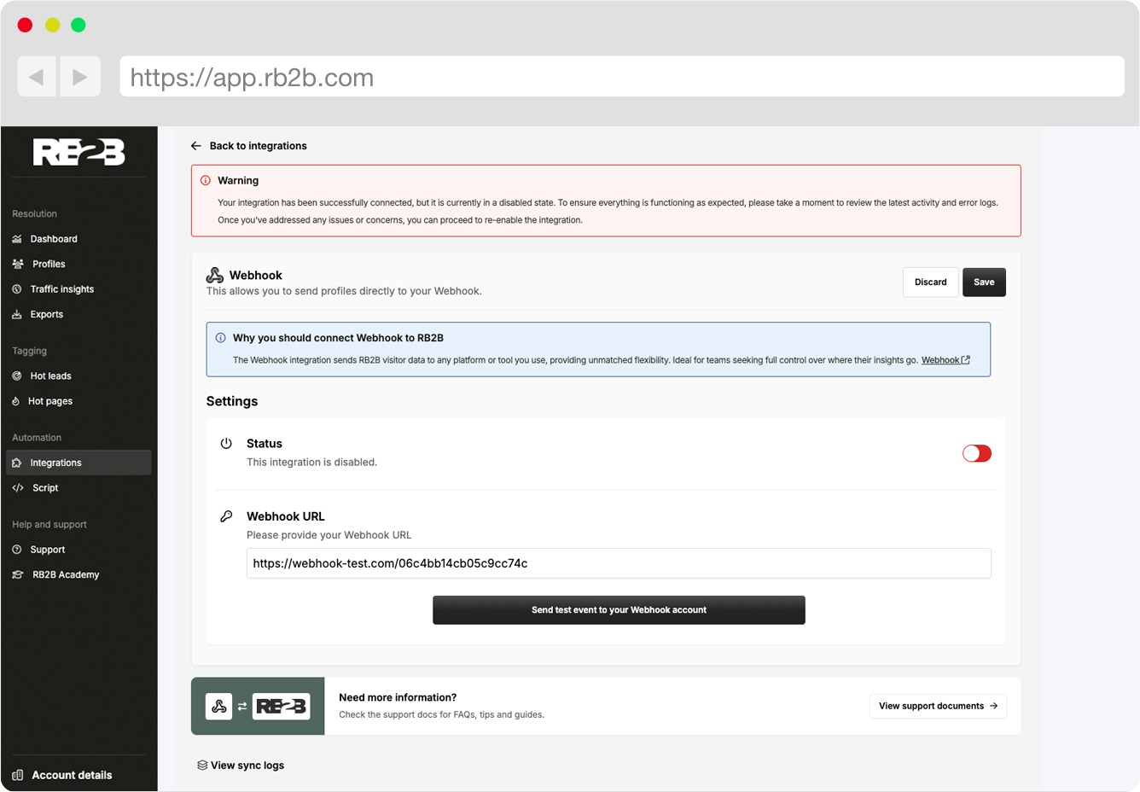Screen dimensions: 1140x792
Task: Send test event to your Webhook account
Action: 619,610
